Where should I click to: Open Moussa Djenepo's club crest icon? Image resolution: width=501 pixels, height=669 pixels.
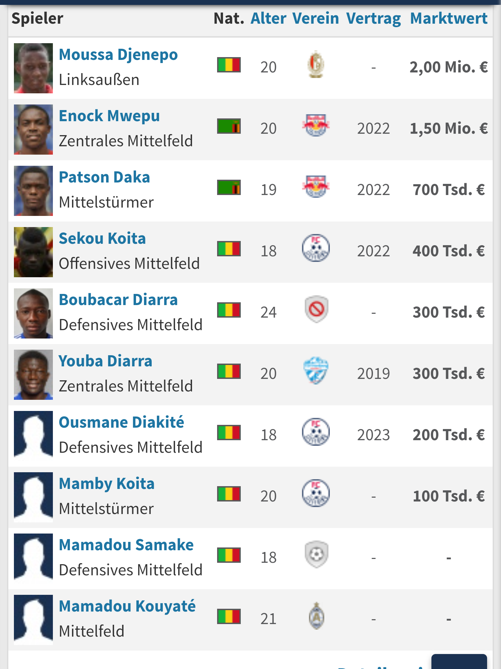click(316, 64)
